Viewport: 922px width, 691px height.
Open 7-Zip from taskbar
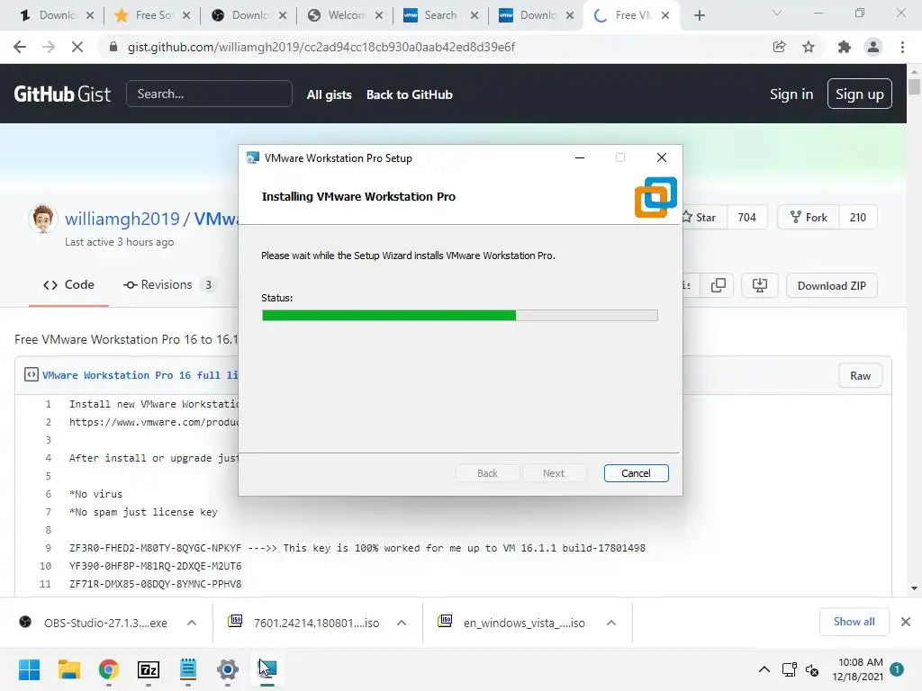click(x=149, y=669)
